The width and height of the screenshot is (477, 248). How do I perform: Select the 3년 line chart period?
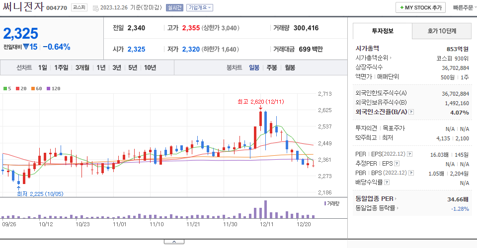click(x=117, y=67)
